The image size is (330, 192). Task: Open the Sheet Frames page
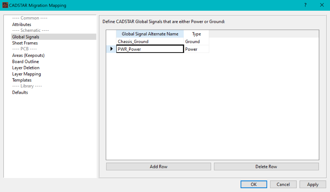(25, 43)
